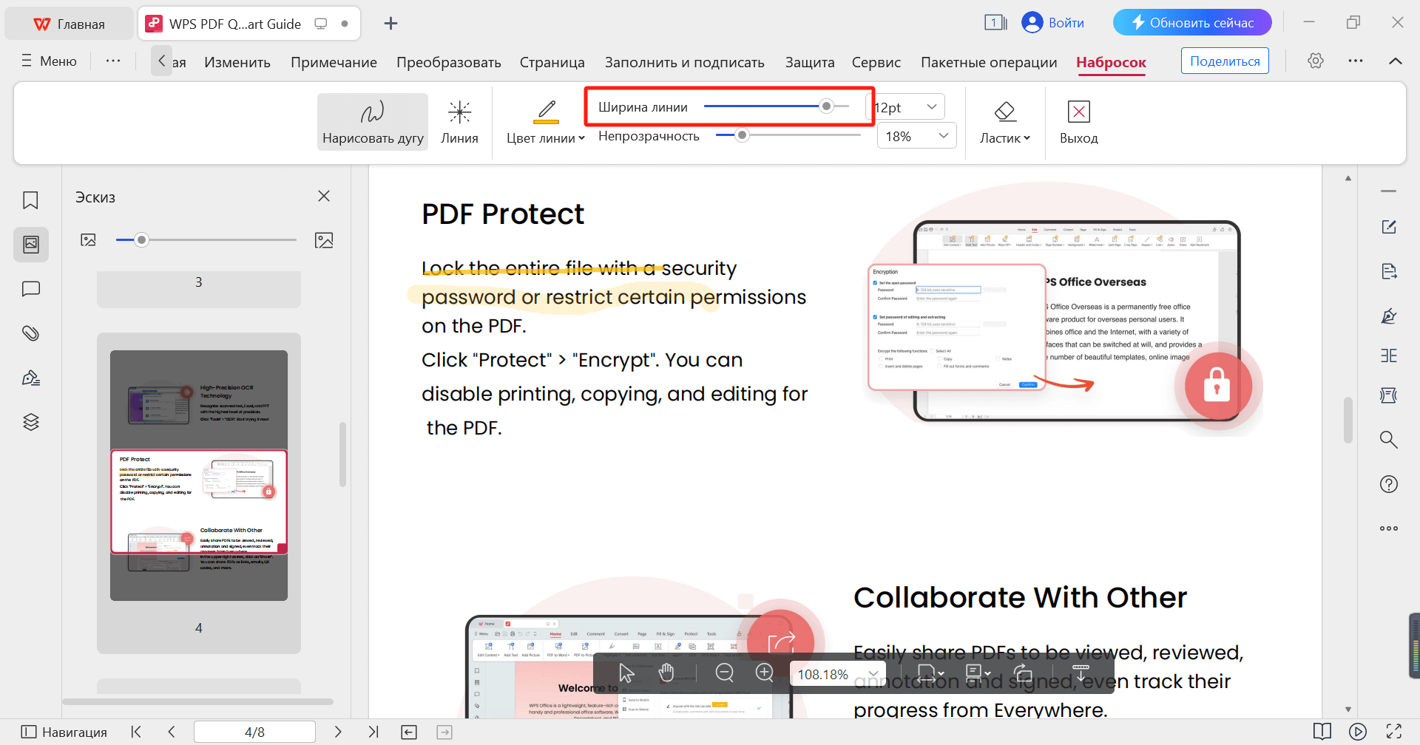The width and height of the screenshot is (1420, 745).
Task: Open the Цвет линии color dropdown
Action: pos(544,120)
